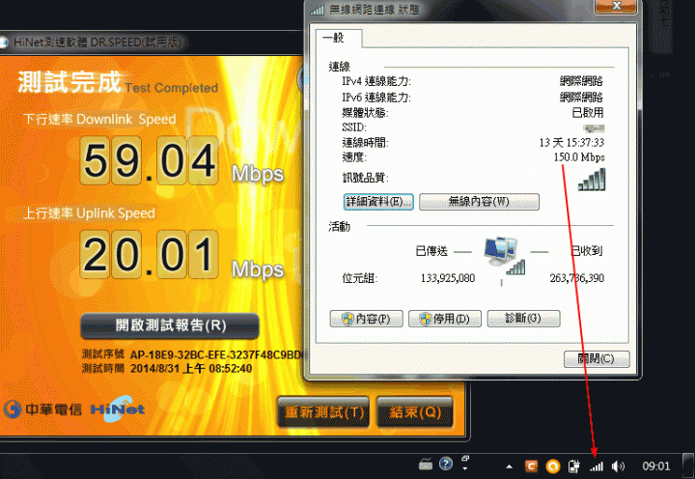Show hidden tray icons with the arrow

click(x=510, y=466)
